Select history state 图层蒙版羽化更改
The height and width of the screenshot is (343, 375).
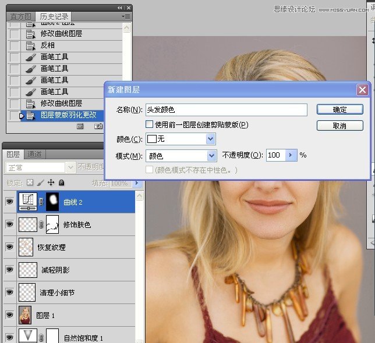coord(62,115)
